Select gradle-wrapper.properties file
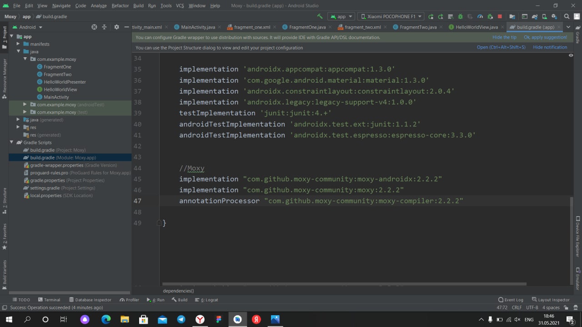 coord(70,165)
